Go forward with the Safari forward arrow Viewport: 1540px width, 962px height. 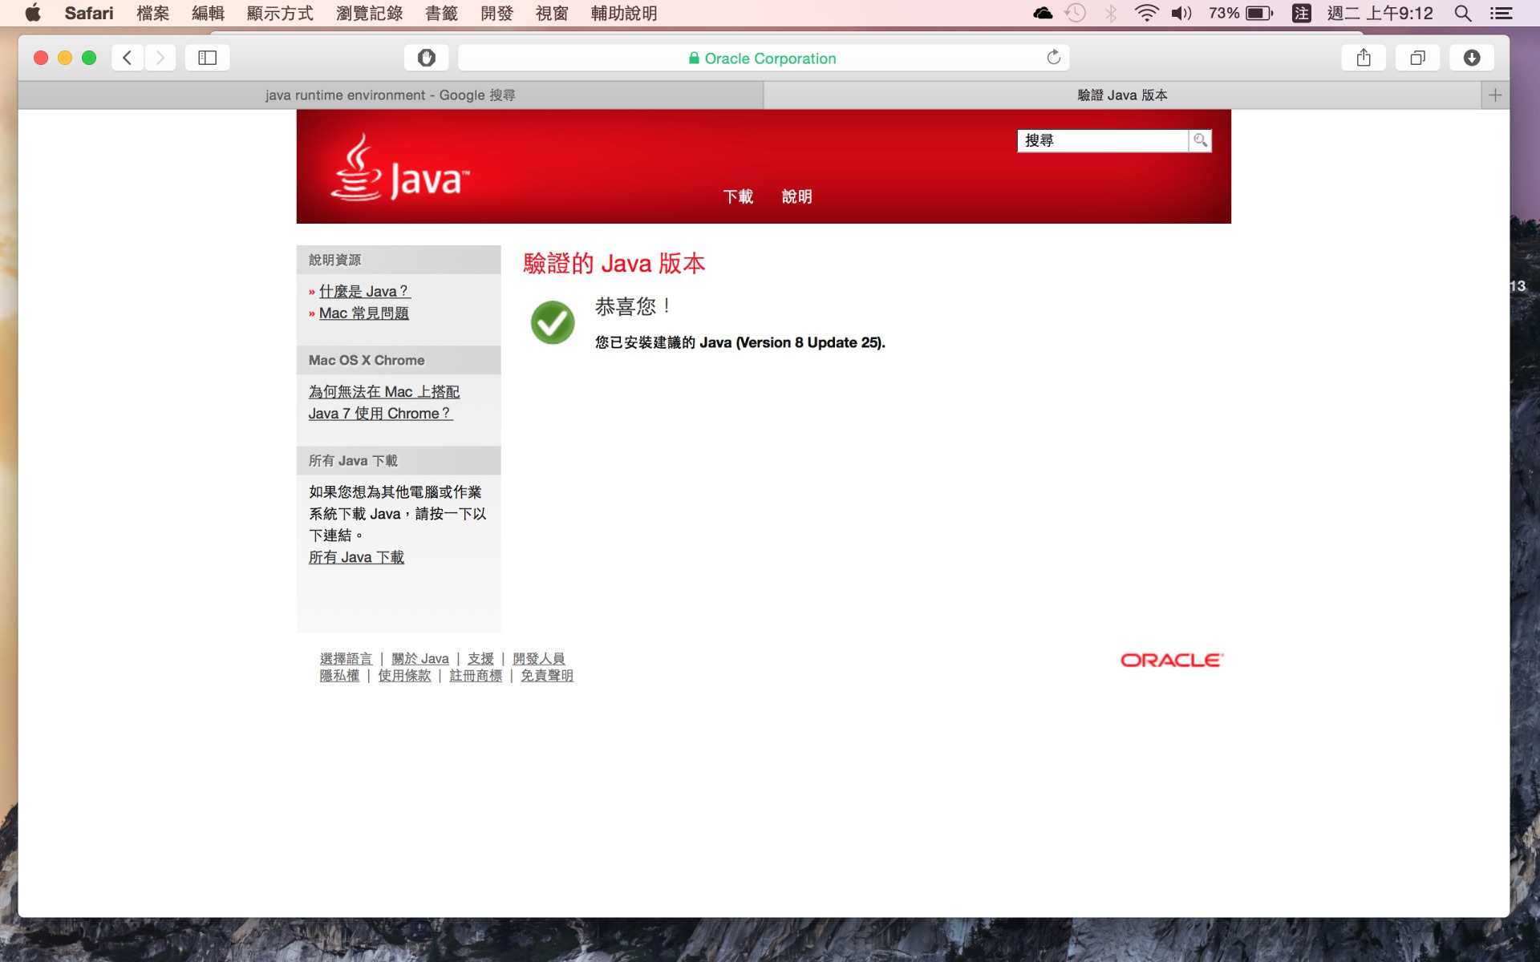160,58
